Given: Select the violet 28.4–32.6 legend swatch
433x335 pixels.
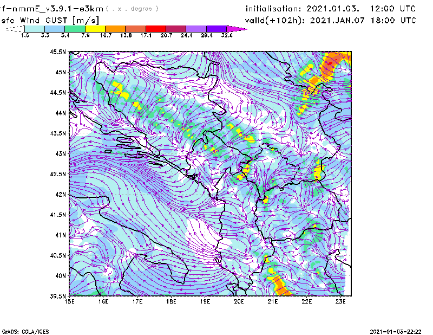Looking at the screenshot, I should (x=216, y=29).
